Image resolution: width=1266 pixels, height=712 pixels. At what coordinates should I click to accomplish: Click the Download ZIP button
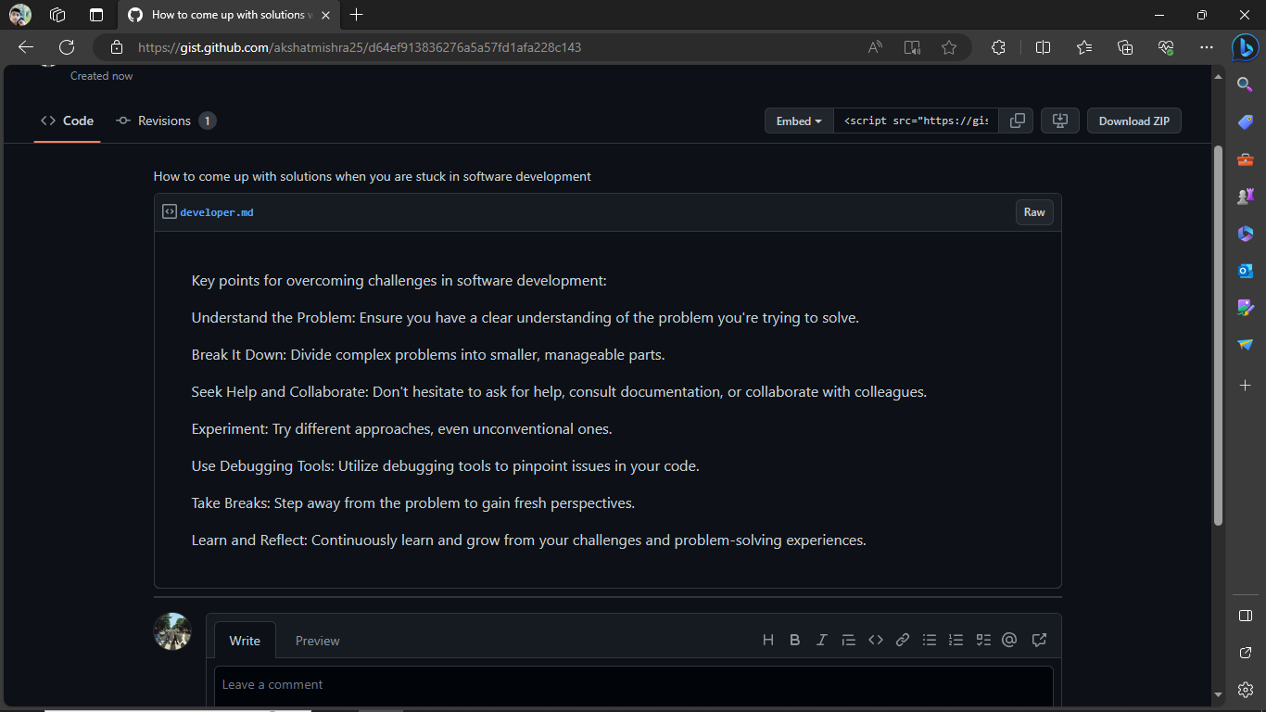(1133, 121)
